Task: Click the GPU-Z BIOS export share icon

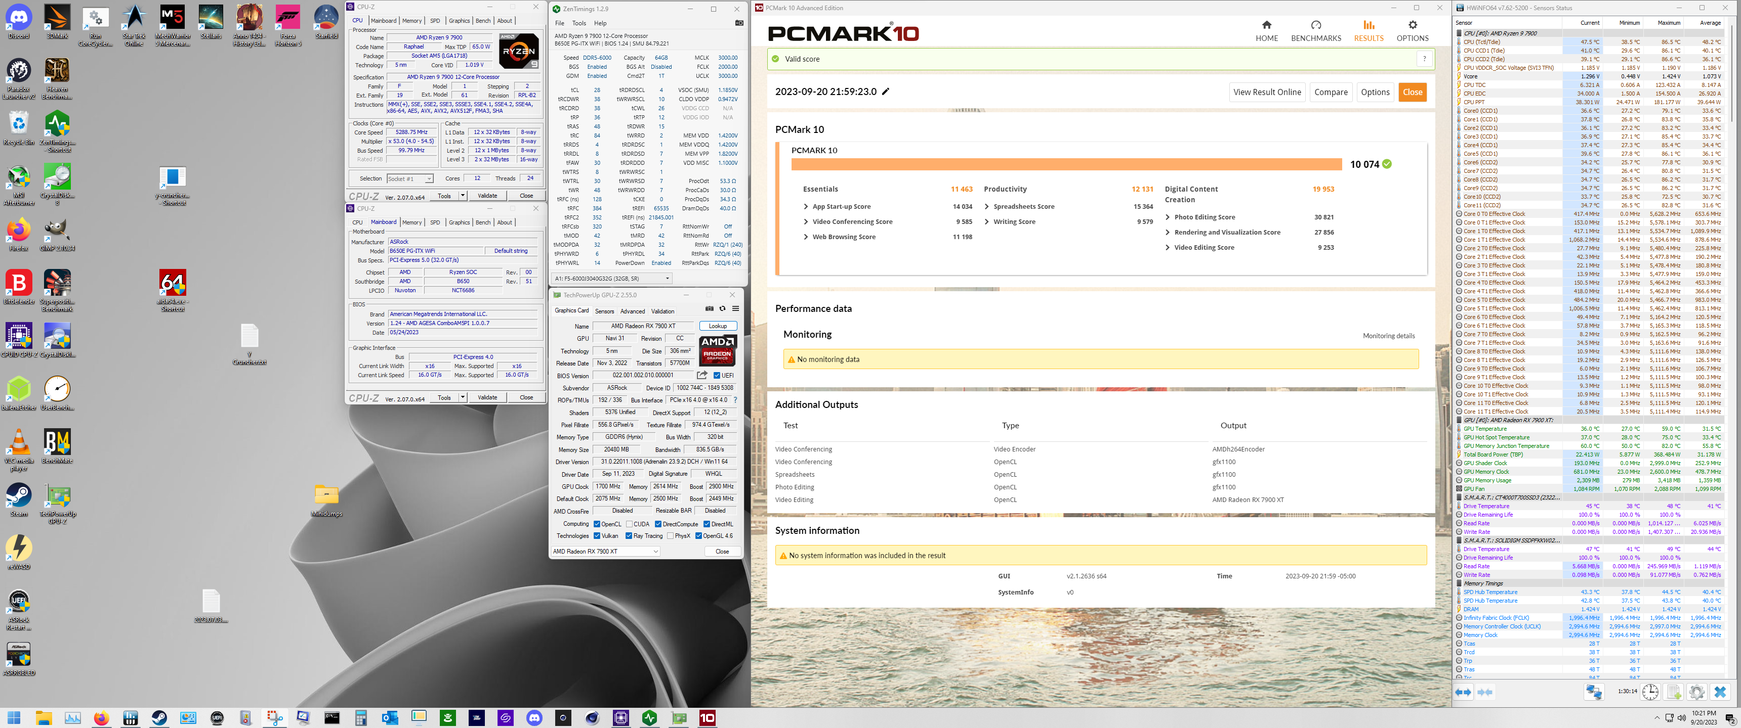Action: 702,376
